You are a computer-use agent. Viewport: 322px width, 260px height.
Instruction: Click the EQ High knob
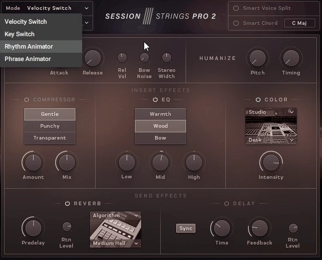(x=194, y=162)
